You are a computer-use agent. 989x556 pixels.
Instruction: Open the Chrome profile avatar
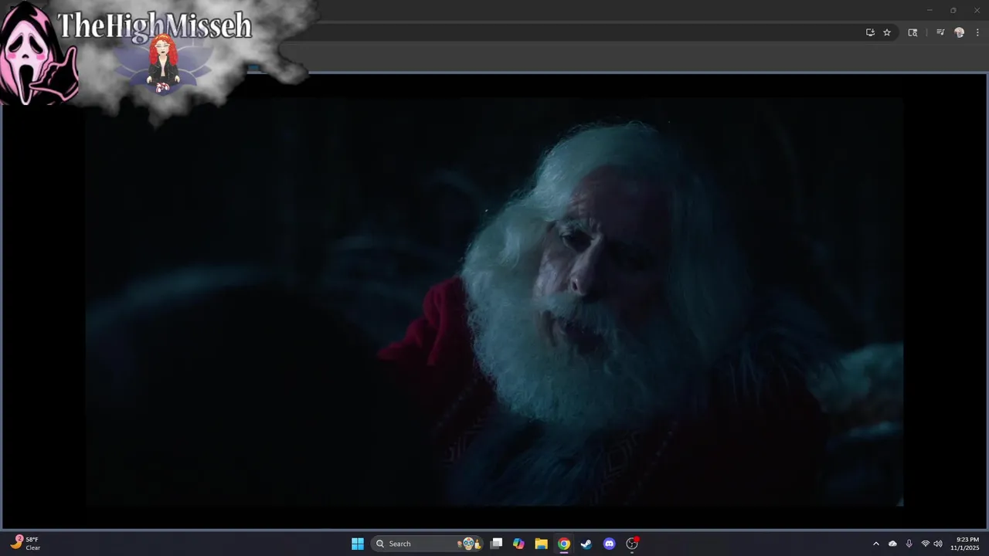960,32
